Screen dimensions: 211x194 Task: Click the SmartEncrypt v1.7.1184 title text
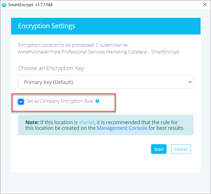coord(30,5)
